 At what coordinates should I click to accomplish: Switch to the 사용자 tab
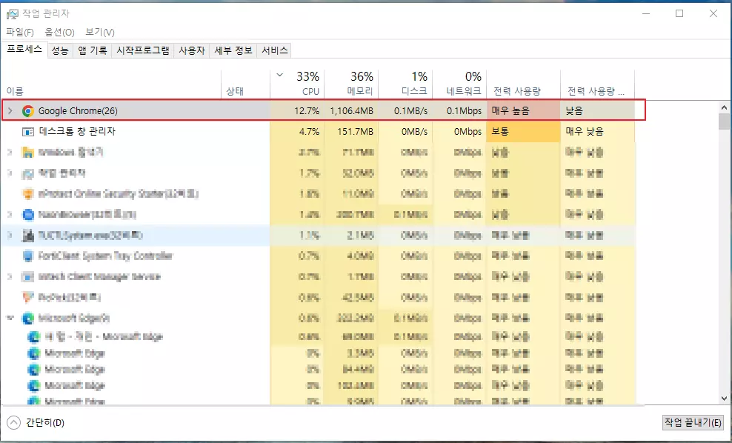coord(192,50)
